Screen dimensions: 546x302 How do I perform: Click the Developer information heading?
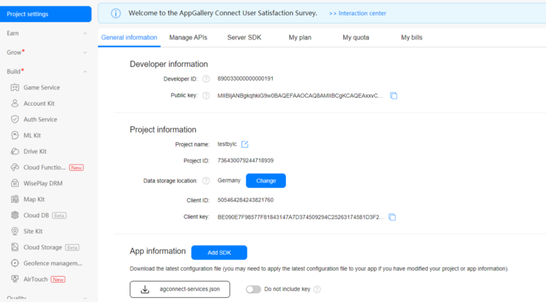pos(169,64)
